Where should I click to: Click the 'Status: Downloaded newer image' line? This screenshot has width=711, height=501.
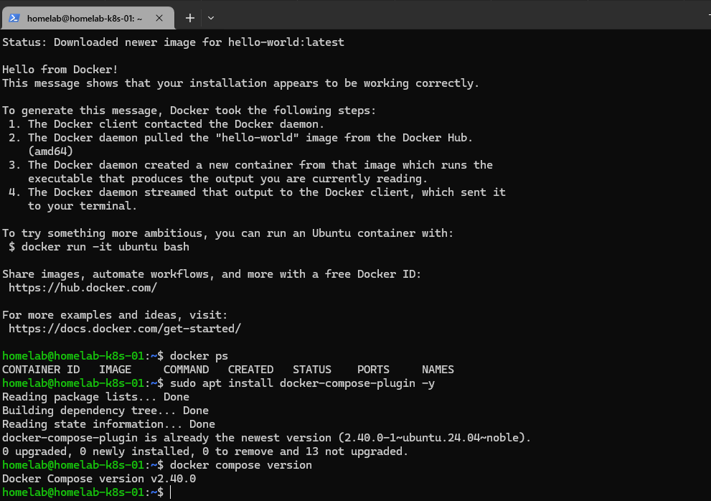coord(173,42)
